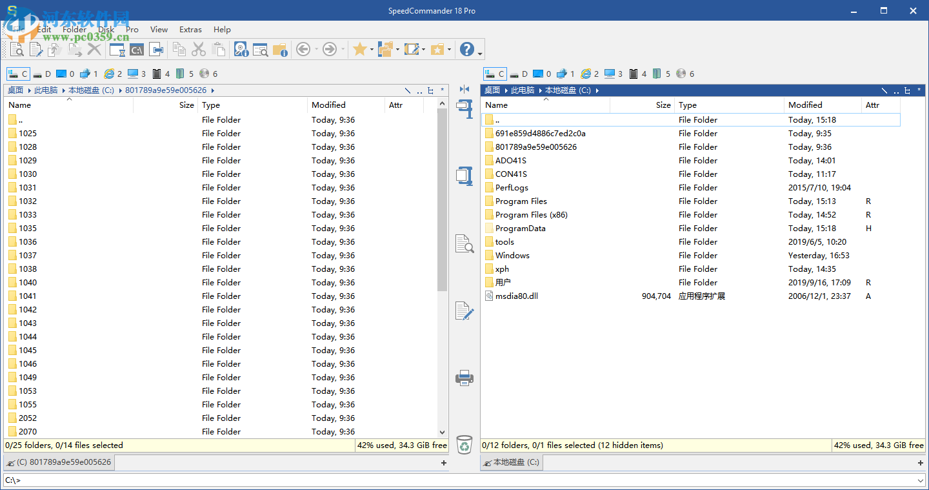Open the command prompt C:\ toolbar icon
Viewport: 929px width, 490px height.
(x=137, y=49)
